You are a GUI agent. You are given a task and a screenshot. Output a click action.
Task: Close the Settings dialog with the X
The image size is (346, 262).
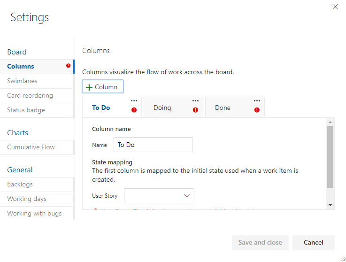335,7
